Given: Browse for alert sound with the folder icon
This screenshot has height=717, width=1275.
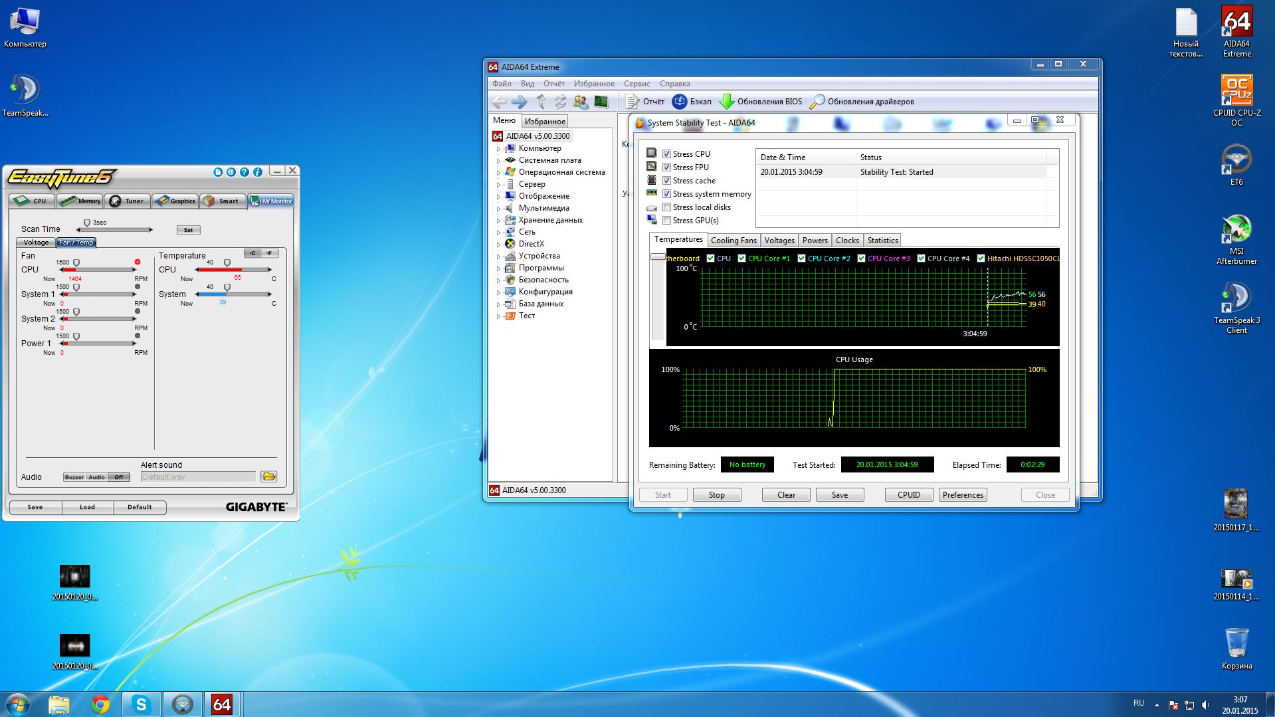Looking at the screenshot, I should (x=268, y=476).
